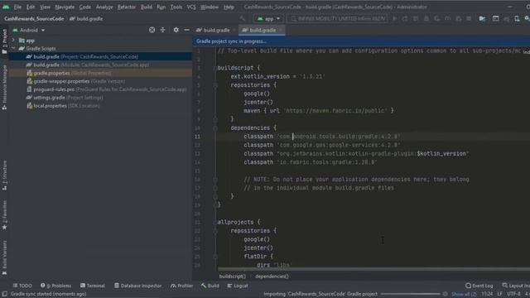Click the Make Project hammer icon
Image resolution: width=530 pixels, height=298 pixels.
pyautogui.click(x=243, y=18)
